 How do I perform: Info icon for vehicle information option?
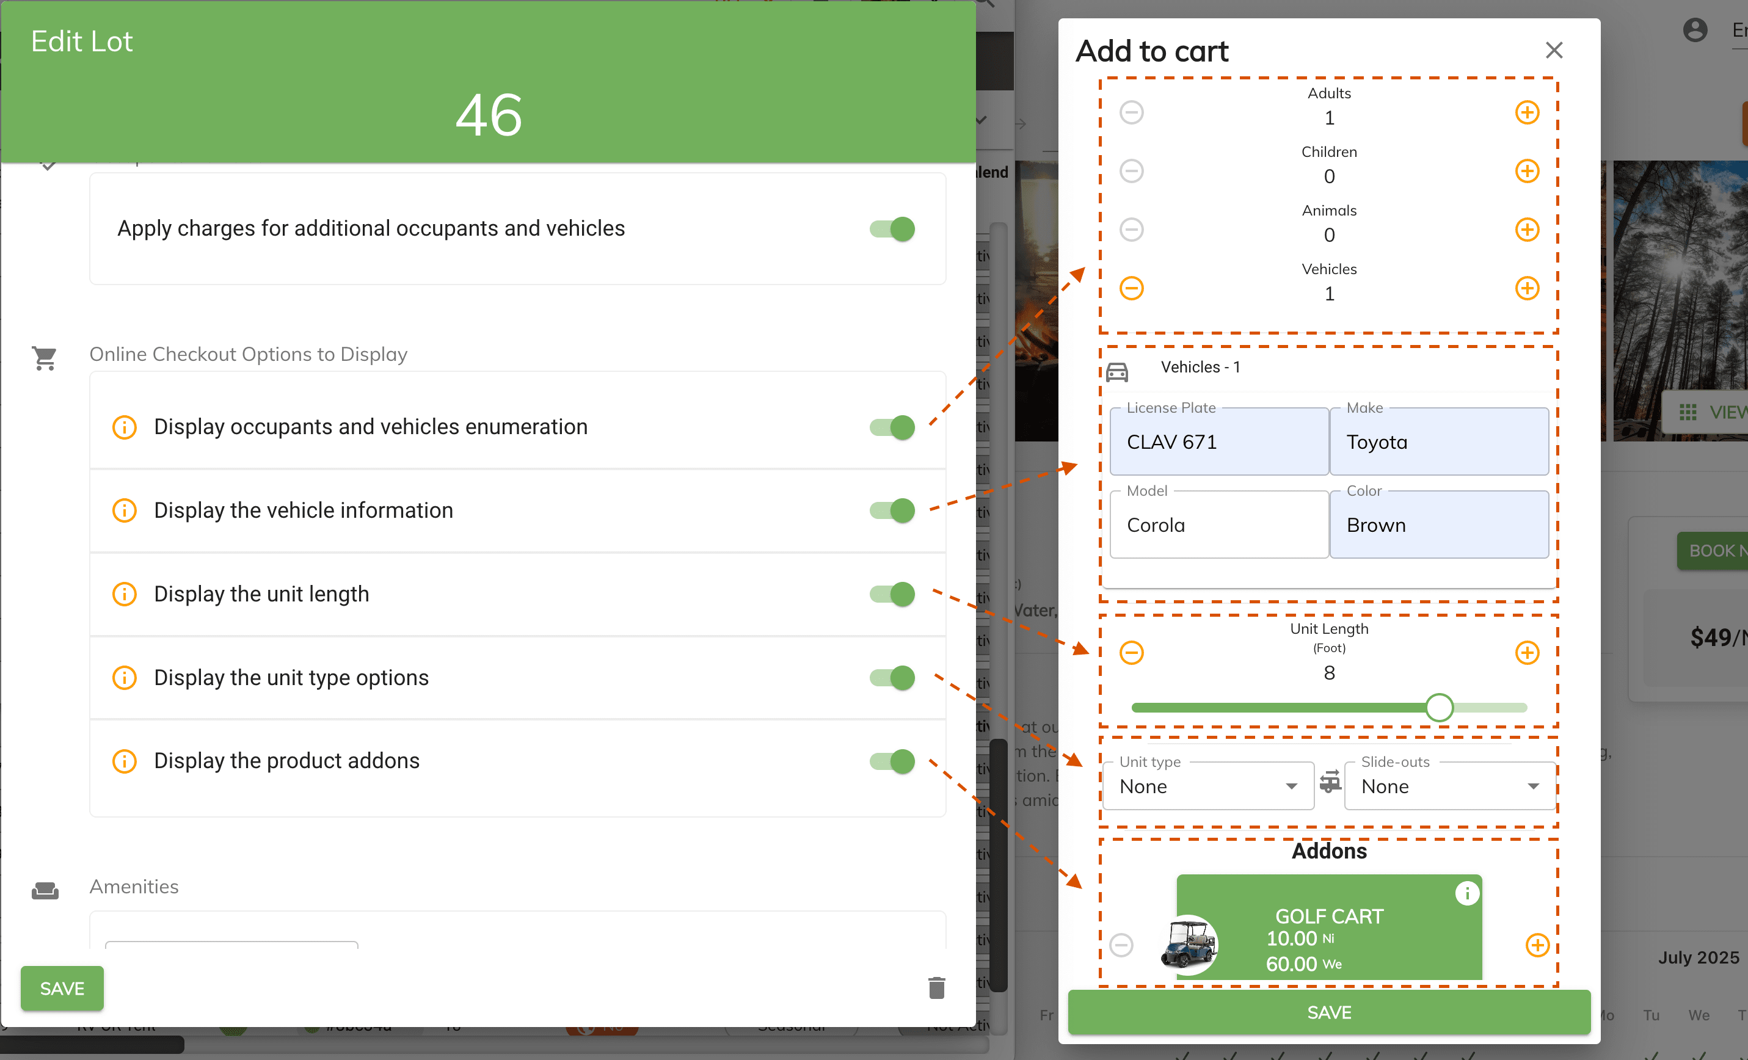(x=124, y=510)
